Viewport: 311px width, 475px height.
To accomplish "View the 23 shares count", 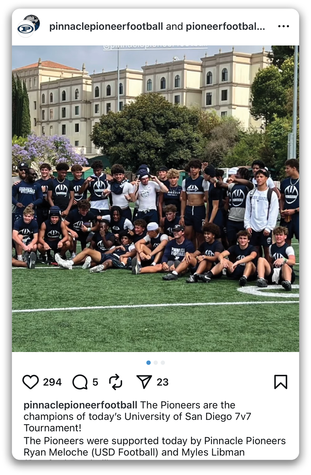I will (162, 382).
